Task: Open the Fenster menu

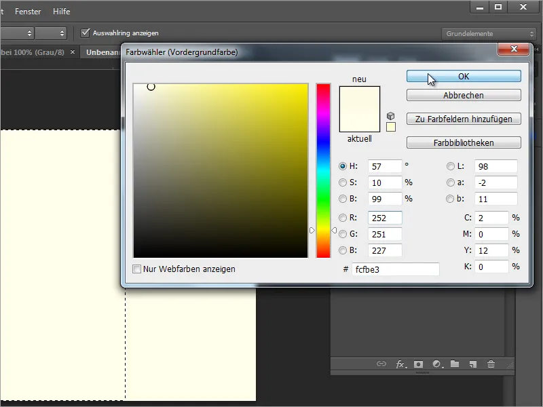Action: click(28, 12)
